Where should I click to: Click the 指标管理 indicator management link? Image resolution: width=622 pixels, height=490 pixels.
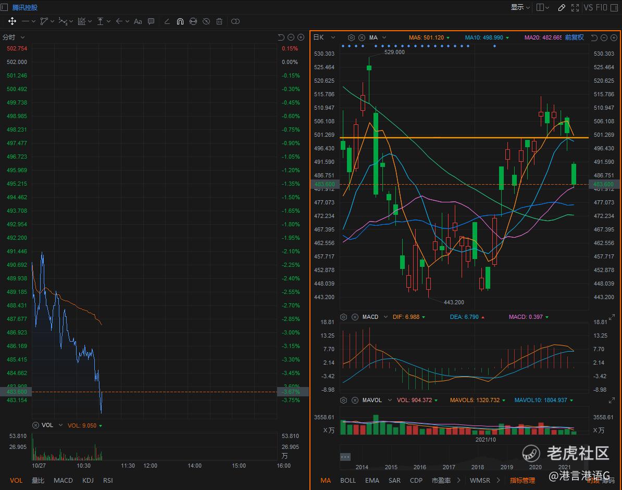pyautogui.click(x=522, y=480)
